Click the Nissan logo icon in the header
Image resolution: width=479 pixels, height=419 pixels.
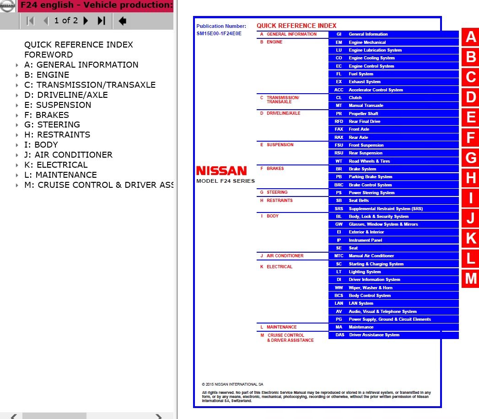pyautogui.click(x=7, y=6)
